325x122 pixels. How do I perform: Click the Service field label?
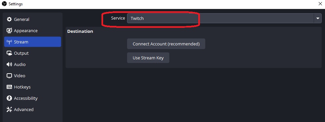pyautogui.click(x=118, y=18)
